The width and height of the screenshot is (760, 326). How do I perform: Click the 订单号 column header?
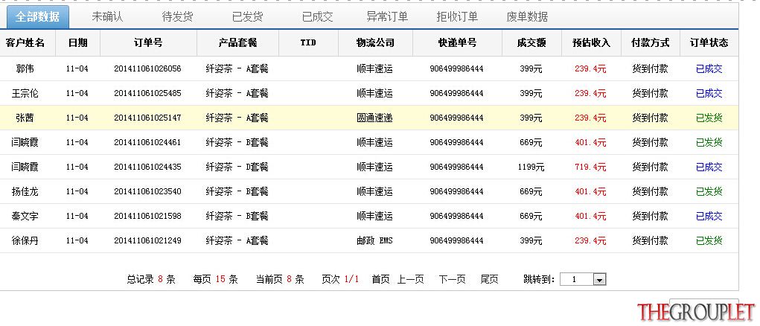[x=148, y=42]
